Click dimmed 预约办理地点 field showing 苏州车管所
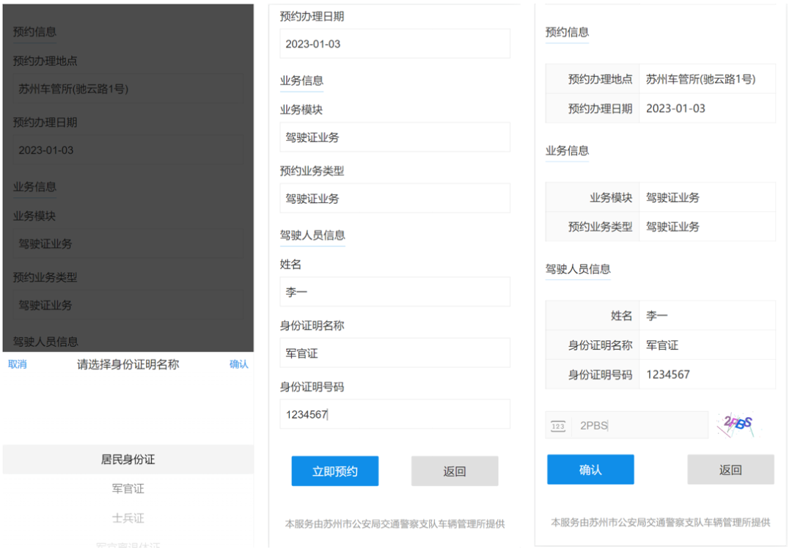Screen dimensions: 792x552 coord(127,89)
